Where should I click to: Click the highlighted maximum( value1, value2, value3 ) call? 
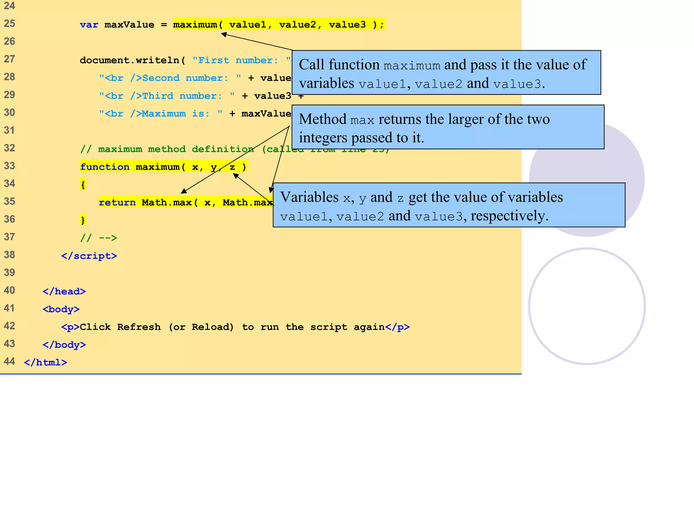(x=279, y=24)
